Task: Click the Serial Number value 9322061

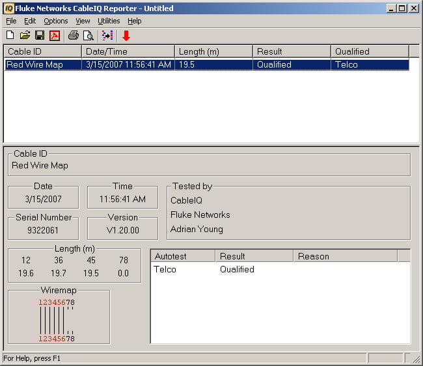Action: (x=43, y=230)
